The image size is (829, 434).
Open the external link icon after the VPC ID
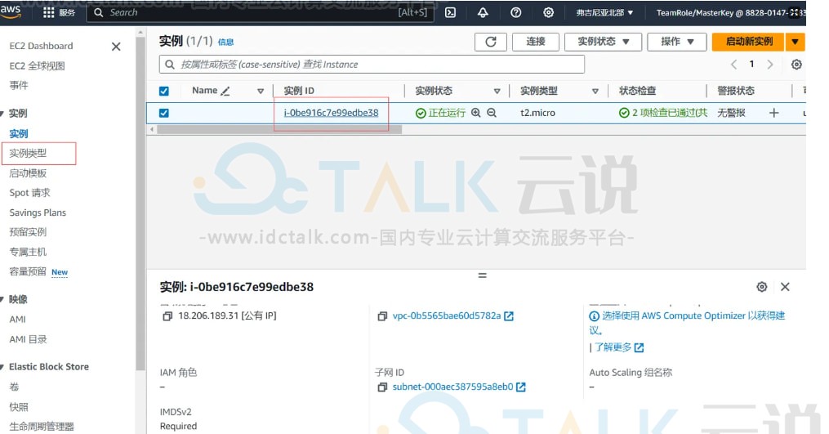pyautogui.click(x=509, y=316)
